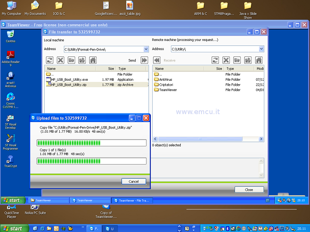The height and width of the screenshot is (232, 310).
Task: Create a new folder on remote machine
Action: click(237, 60)
